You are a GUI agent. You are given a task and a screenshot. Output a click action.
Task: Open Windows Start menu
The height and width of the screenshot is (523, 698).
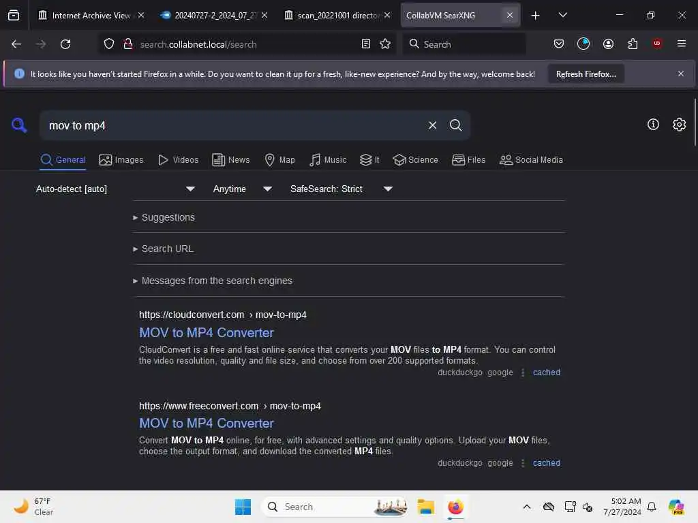click(x=243, y=507)
